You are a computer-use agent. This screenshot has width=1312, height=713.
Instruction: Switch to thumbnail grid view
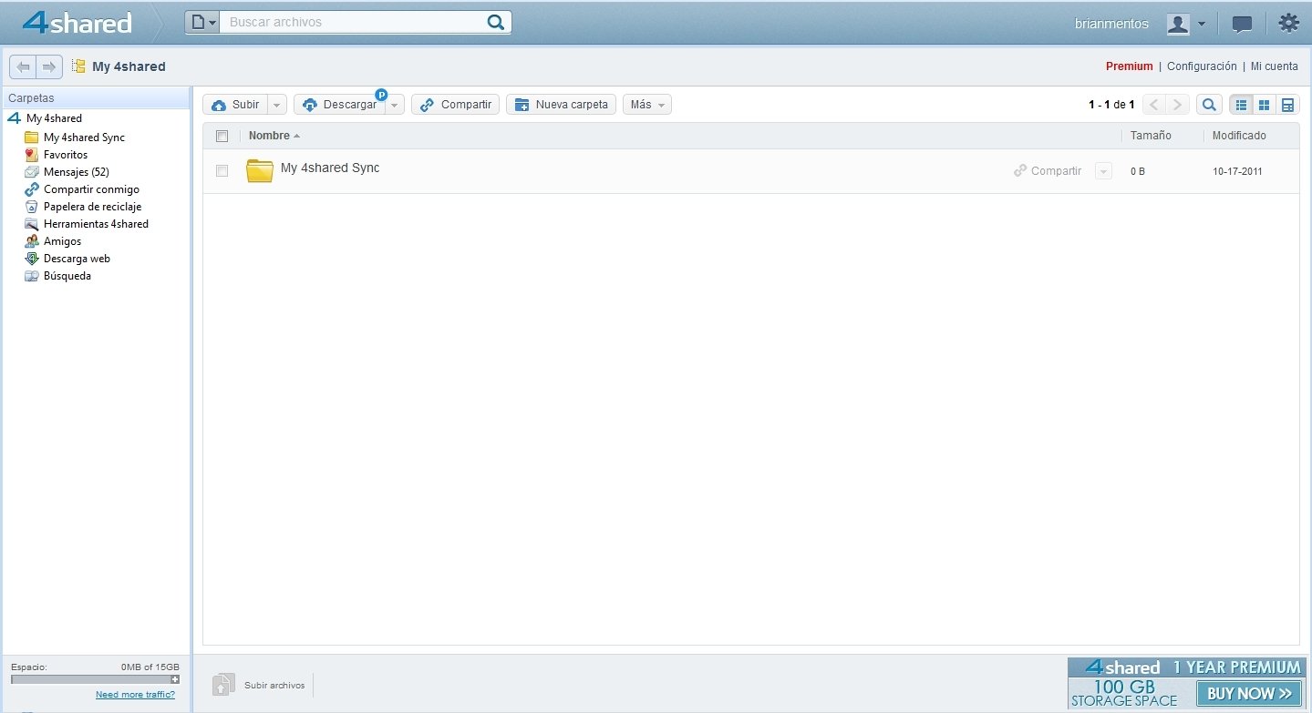(1264, 105)
